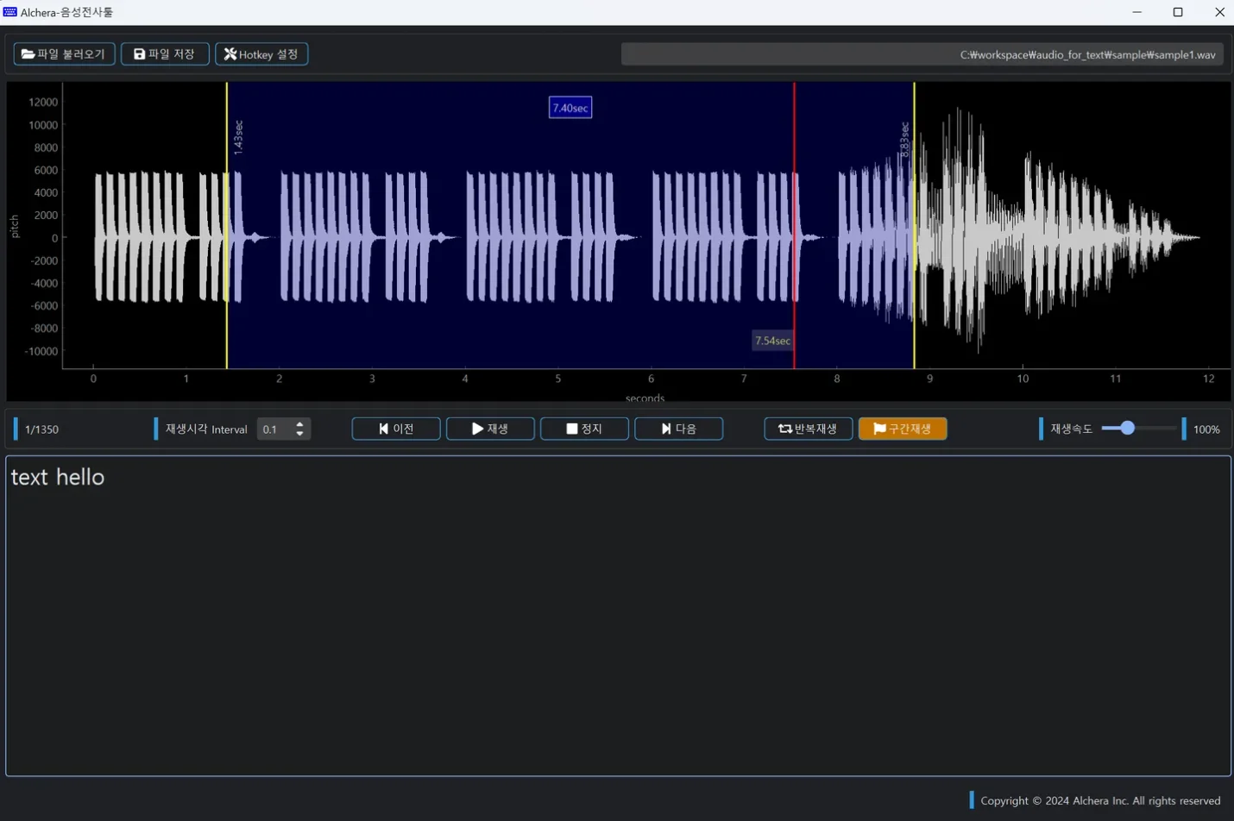Toggle 반복재생 repeat playback

tap(809, 429)
